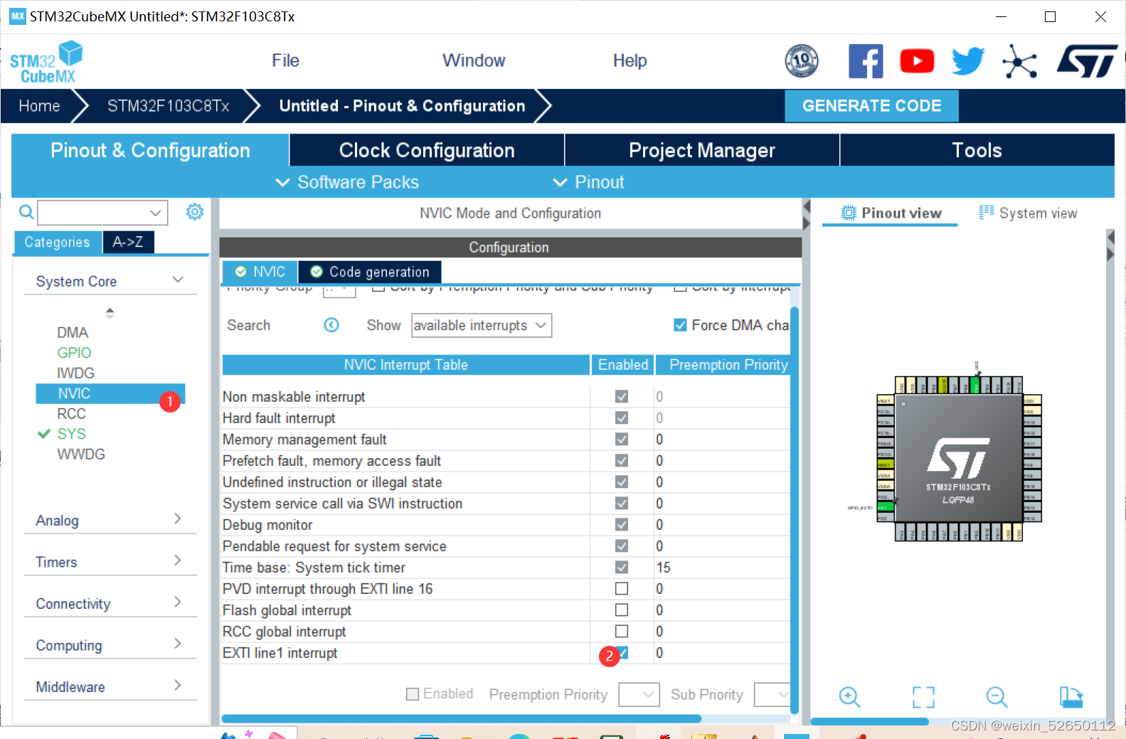Select DMA in System Core list
This screenshot has width=1126, height=739.
pyautogui.click(x=73, y=332)
